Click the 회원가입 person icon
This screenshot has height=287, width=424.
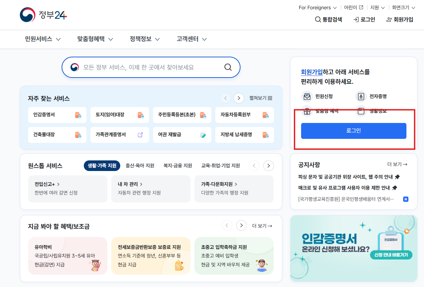tap(388, 20)
